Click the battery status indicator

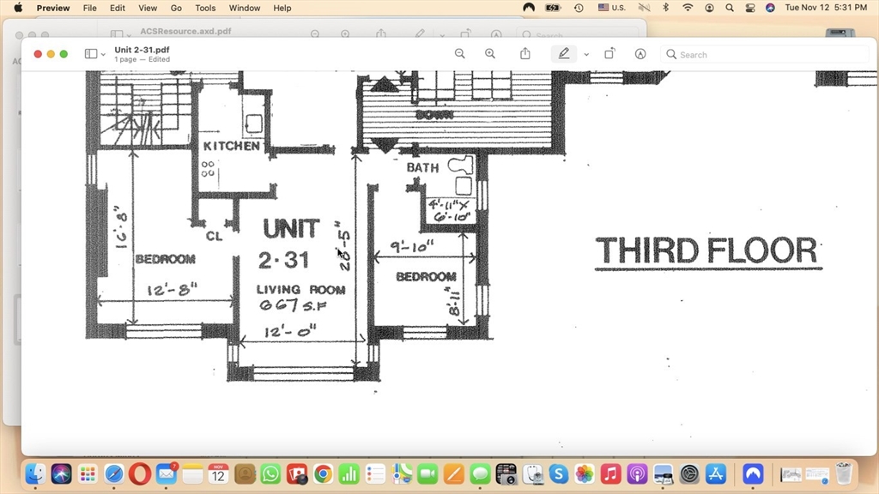[x=554, y=8]
